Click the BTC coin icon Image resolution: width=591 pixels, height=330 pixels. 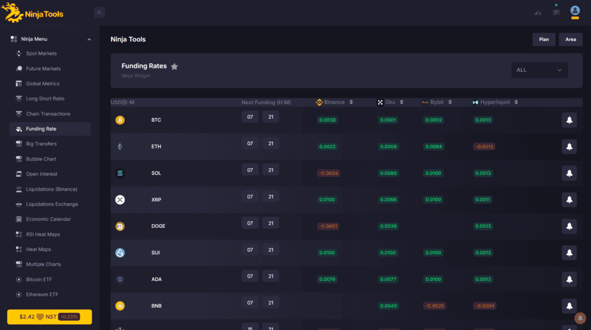pos(120,120)
